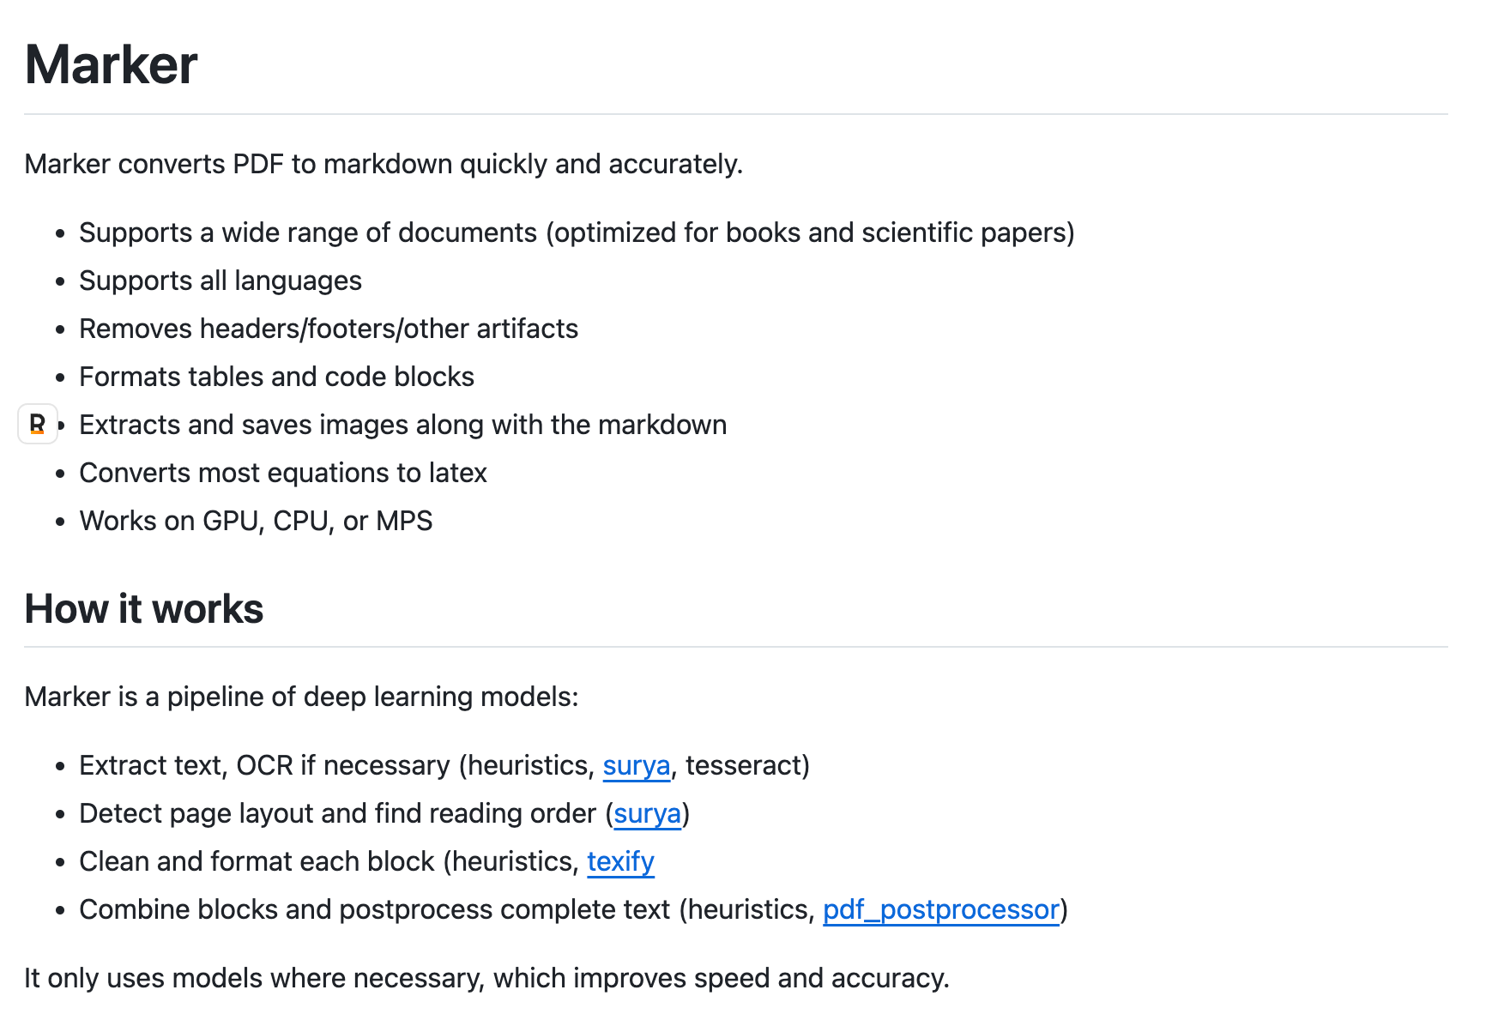Click the 'Extracts and saves images' bullet text
This screenshot has height=1014, width=1486.
click(x=403, y=425)
